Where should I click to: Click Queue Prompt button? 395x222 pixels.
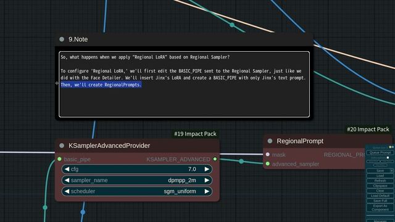(x=380, y=152)
